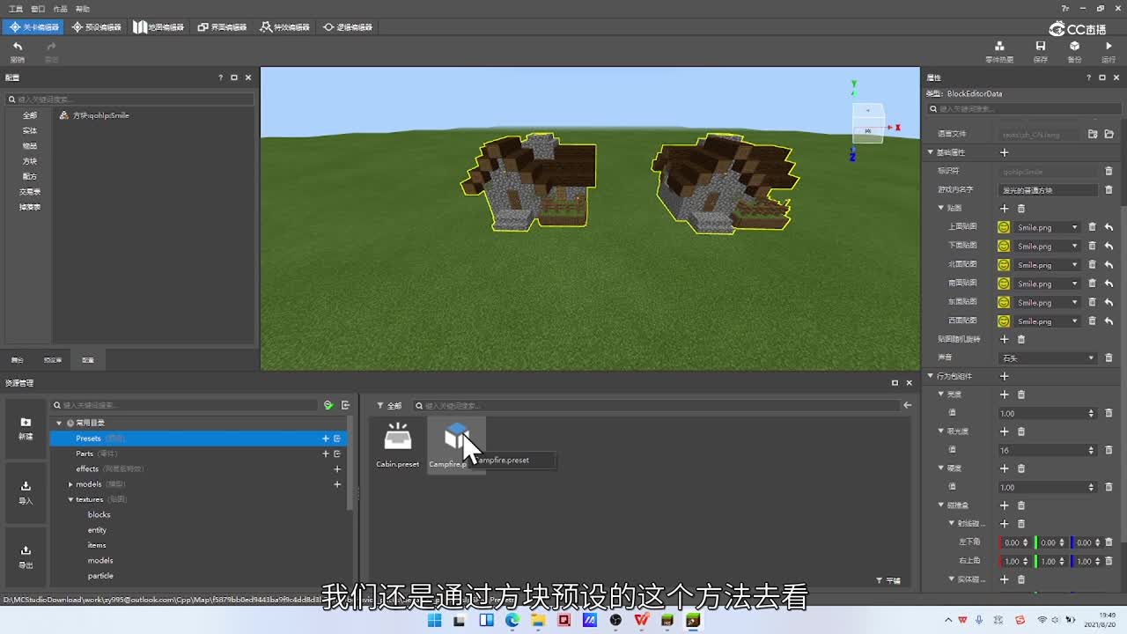Select the blocks folder under textures
The height and width of the screenshot is (634, 1127).
pos(99,514)
